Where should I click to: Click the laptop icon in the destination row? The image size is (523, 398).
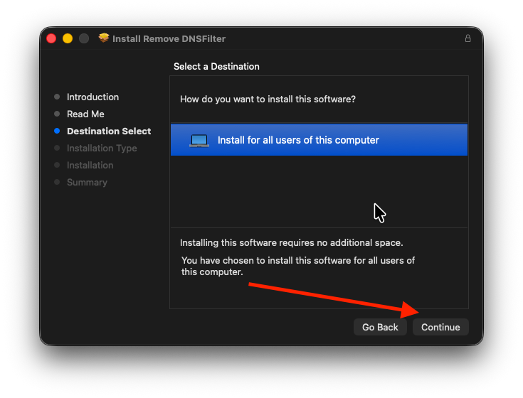click(x=199, y=141)
